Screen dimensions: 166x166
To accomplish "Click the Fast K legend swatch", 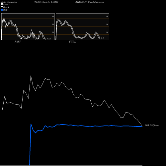I will [2, 7].
